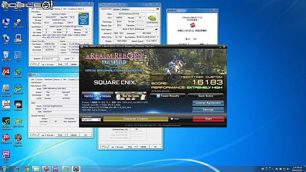The image size is (306, 172).
Task: Open Processor selection dropdown in top CPU-Z
Action: pyautogui.click(x=51, y=59)
